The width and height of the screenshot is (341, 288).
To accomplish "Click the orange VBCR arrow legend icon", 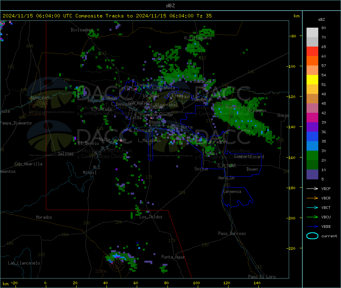I will (312, 198).
